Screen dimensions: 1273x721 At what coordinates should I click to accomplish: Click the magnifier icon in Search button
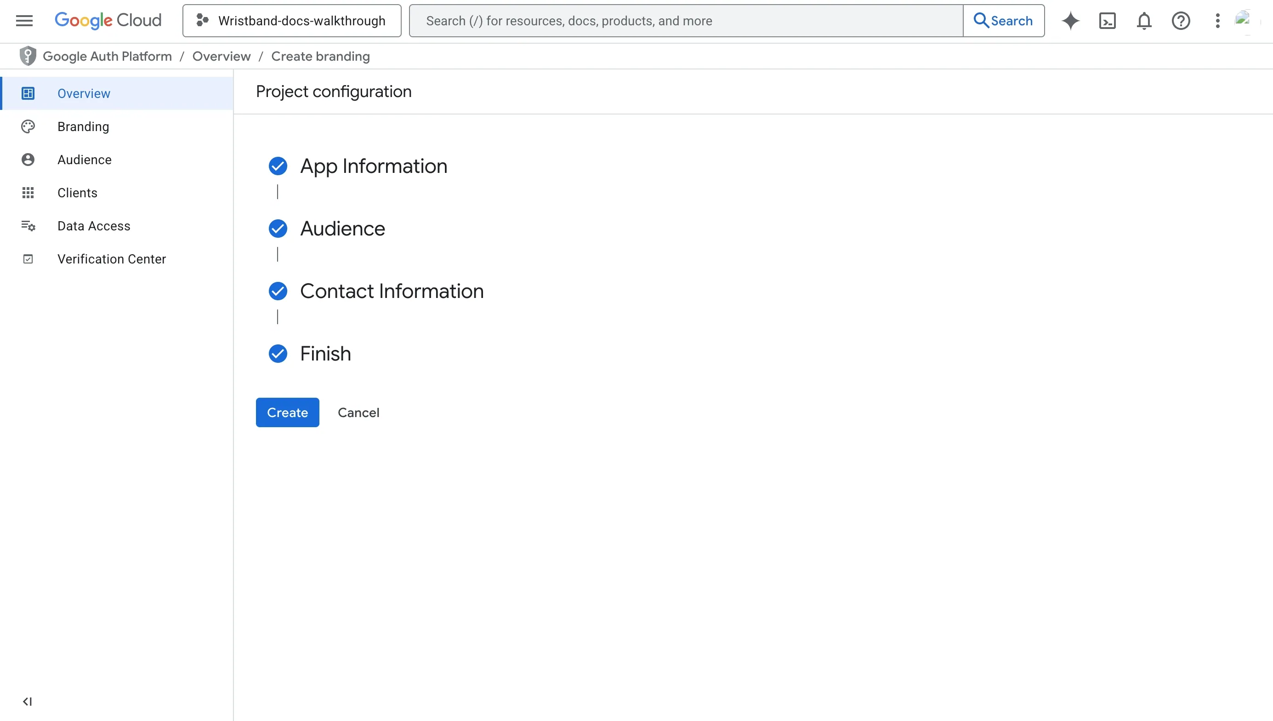click(x=981, y=20)
